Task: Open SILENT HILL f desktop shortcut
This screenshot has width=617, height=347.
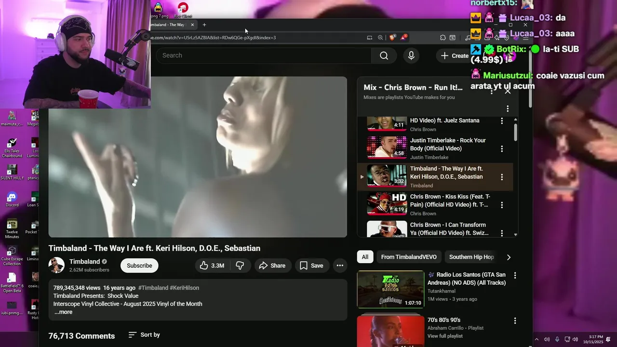Action: tap(12, 173)
